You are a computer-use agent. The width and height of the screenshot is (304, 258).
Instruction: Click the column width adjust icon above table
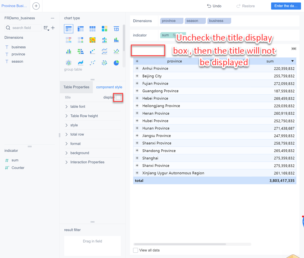pyautogui.click(x=294, y=48)
